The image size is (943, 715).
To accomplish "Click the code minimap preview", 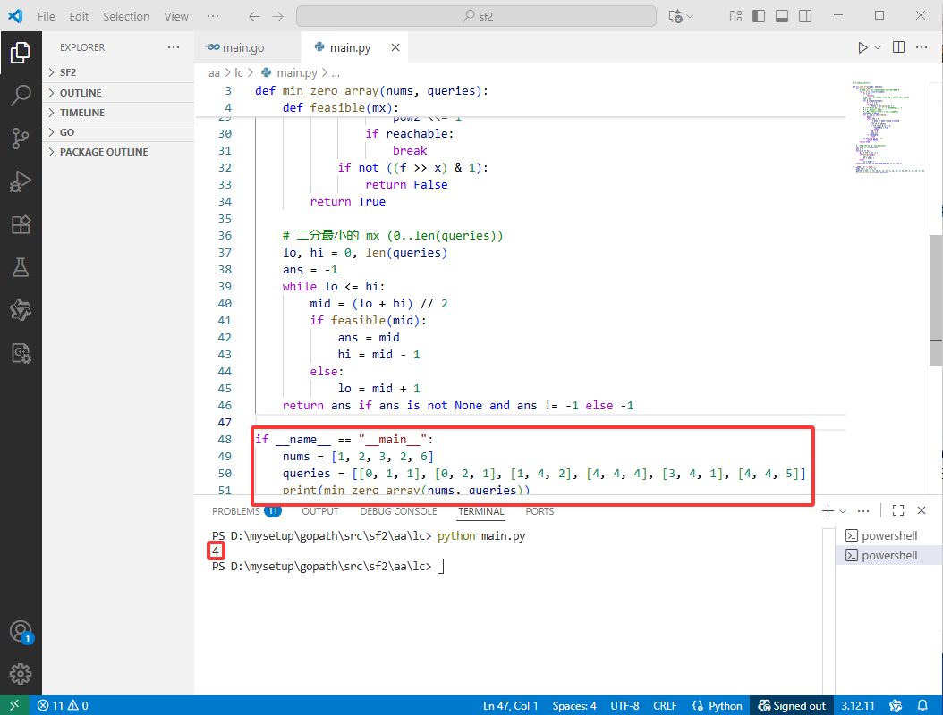I will coord(888,128).
